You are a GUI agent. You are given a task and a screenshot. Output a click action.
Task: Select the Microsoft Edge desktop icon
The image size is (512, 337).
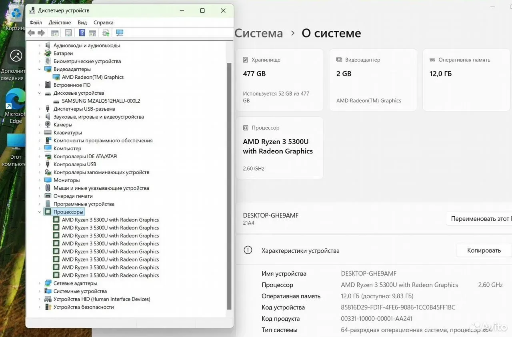15,106
